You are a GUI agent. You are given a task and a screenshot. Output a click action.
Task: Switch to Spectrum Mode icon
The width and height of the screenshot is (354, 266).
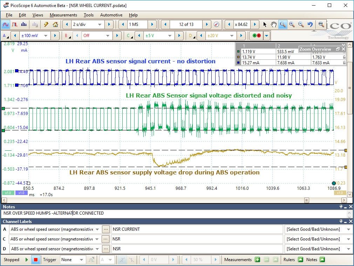tap(24, 24)
